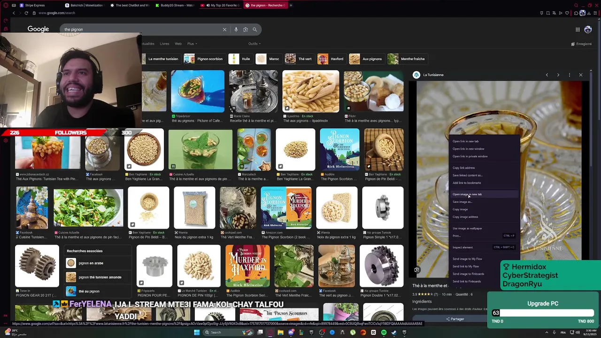Switch to the Web search tab
This screenshot has width=601, height=338.
pos(178,44)
